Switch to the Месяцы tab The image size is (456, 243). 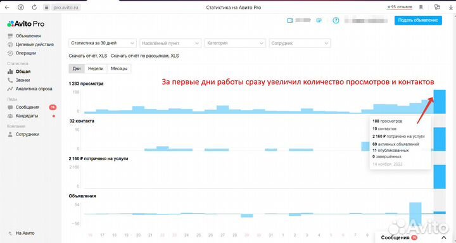pyautogui.click(x=119, y=68)
